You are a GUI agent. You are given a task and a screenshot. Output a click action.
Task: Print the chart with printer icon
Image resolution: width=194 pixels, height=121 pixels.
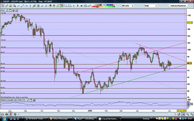[x=7, y=114]
